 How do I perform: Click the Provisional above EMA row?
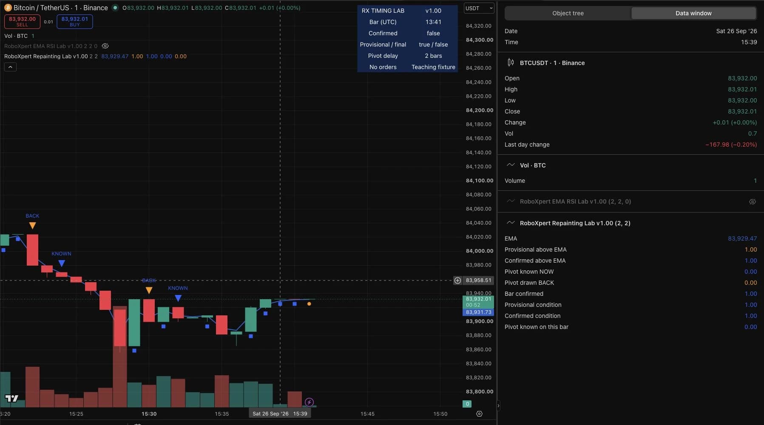click(631, 249)
